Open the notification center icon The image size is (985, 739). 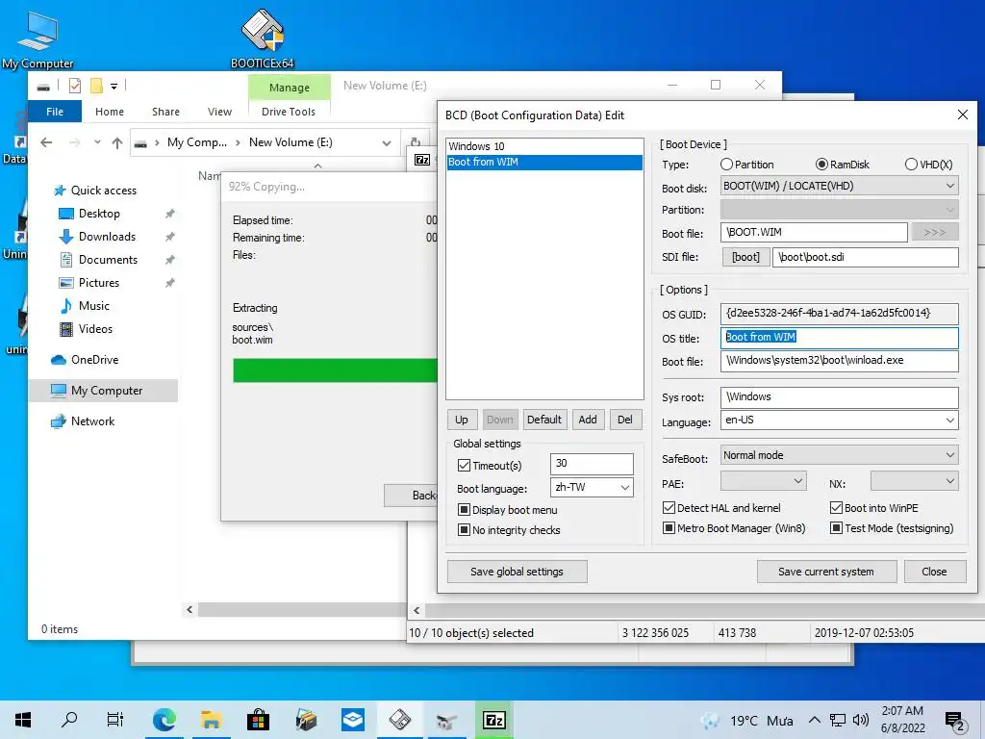[954, 721]
